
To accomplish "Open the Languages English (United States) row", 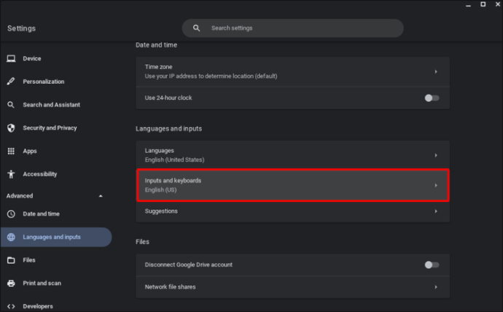I will 292,155.
